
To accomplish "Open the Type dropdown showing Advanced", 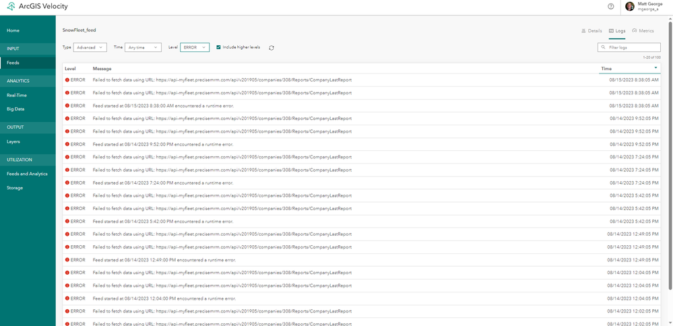I will point(90,47).
